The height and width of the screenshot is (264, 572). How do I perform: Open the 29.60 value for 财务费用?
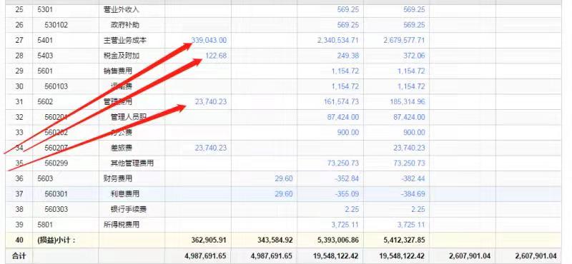[284, 179]
